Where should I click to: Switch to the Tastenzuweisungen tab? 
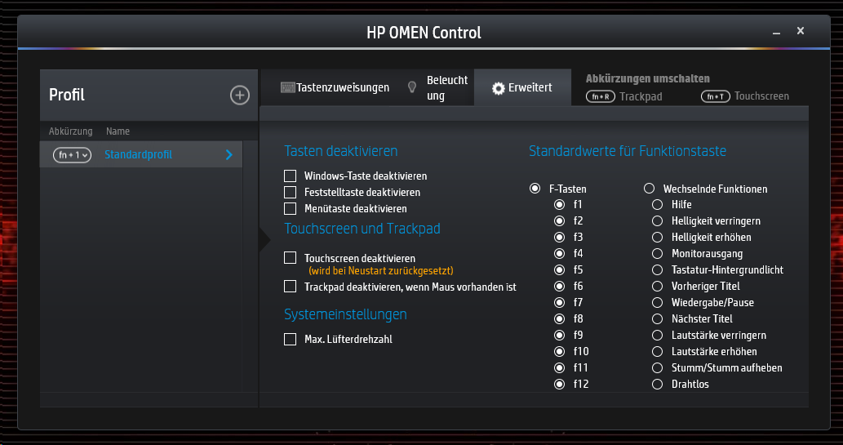[335, 87]
